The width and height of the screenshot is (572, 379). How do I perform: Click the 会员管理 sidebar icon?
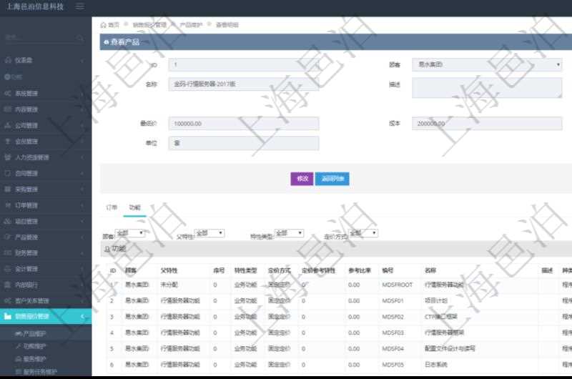8,142
